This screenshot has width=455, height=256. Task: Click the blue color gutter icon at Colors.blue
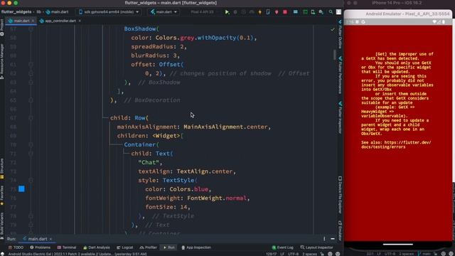[x=21, y=189]
